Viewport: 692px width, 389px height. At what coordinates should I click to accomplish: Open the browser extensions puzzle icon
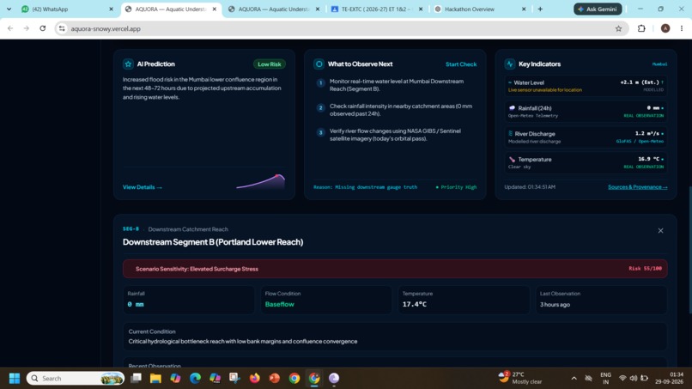[641, 28]
